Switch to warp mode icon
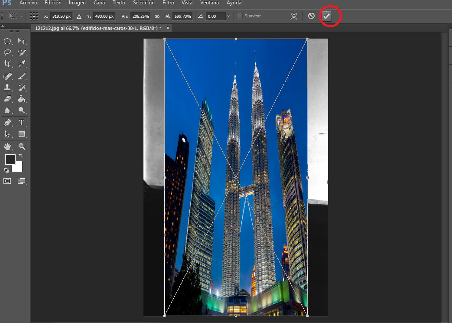The height and width of the screenshot is (323, 452). point(294,16)
